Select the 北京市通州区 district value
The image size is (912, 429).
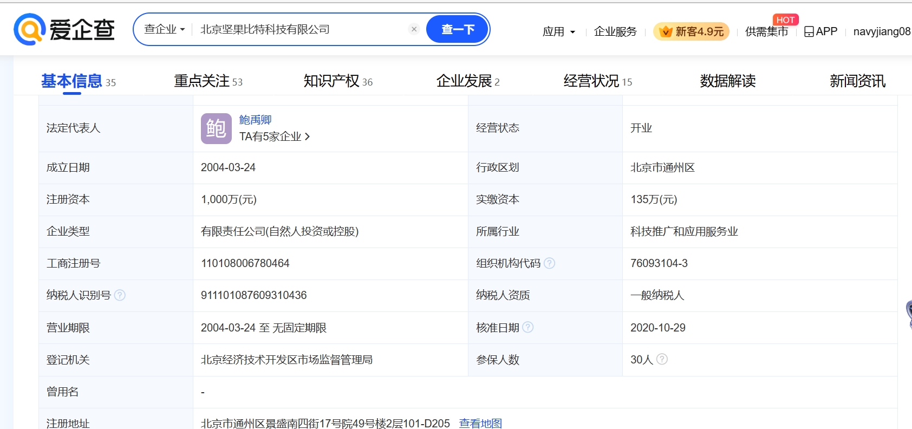click(662, 167)
